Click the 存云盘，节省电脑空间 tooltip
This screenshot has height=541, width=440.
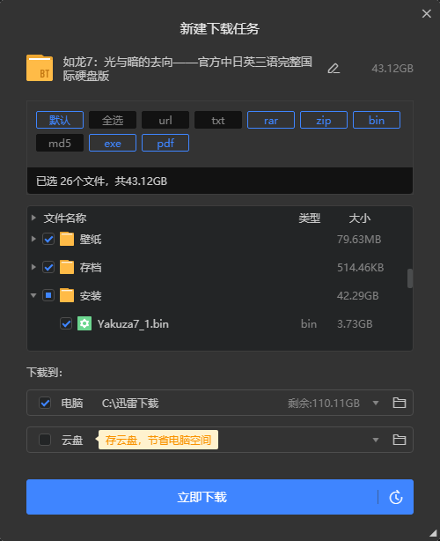point(158,440)
